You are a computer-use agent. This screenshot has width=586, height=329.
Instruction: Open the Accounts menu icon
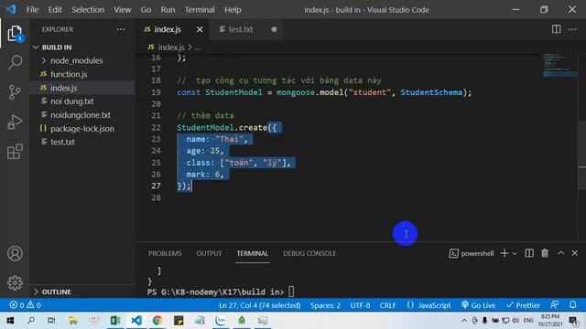click(15, 253)
